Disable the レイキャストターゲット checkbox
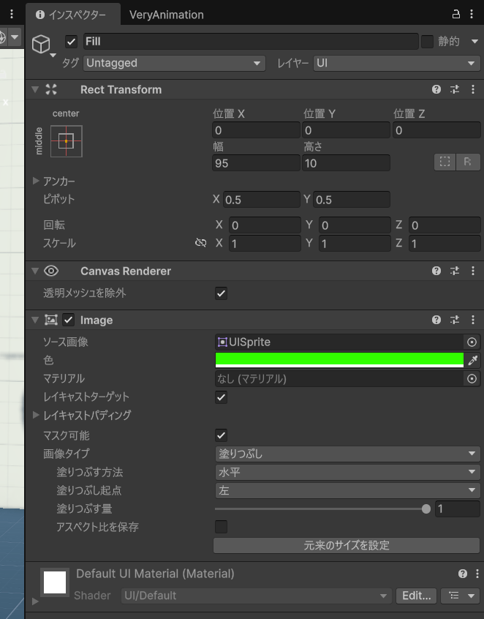484x619 pixels. 221,397
